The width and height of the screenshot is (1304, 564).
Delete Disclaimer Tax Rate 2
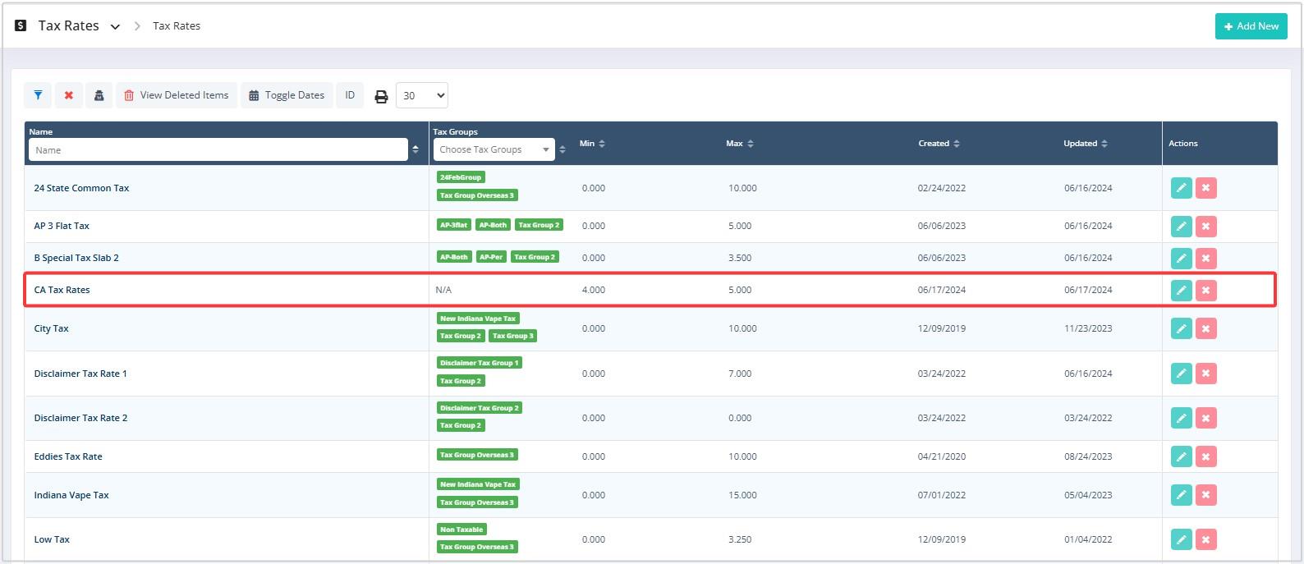tap(1206, 418)
